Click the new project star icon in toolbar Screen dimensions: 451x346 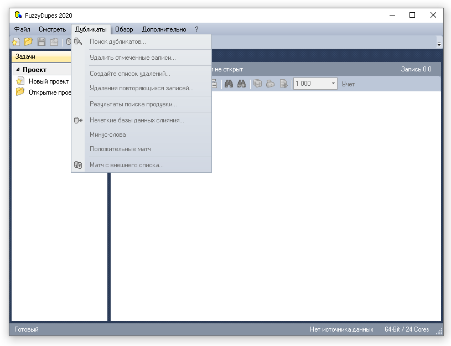pos(16,42)
